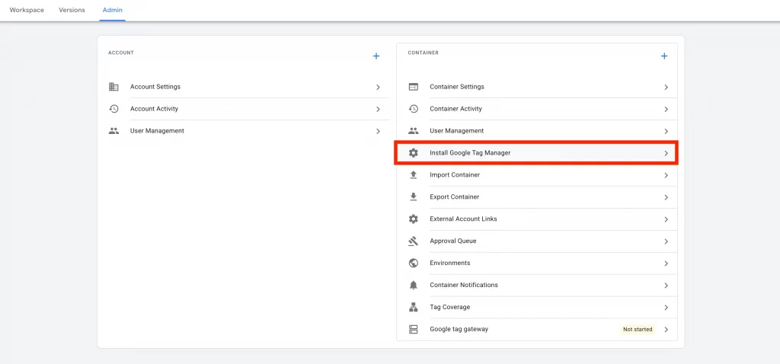This screenshot has width=780, height=364.
Task: Click the Google tag gateway server icon
Action: pyautogui.click(x=414, y=330)
